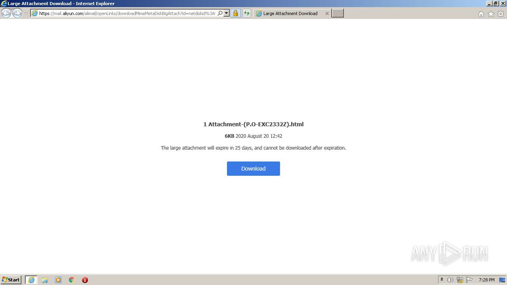Image resolution: width=507 pixels, height=285 pixels.
Task: Click the Action Center flag icon
Action: point(469,280)
